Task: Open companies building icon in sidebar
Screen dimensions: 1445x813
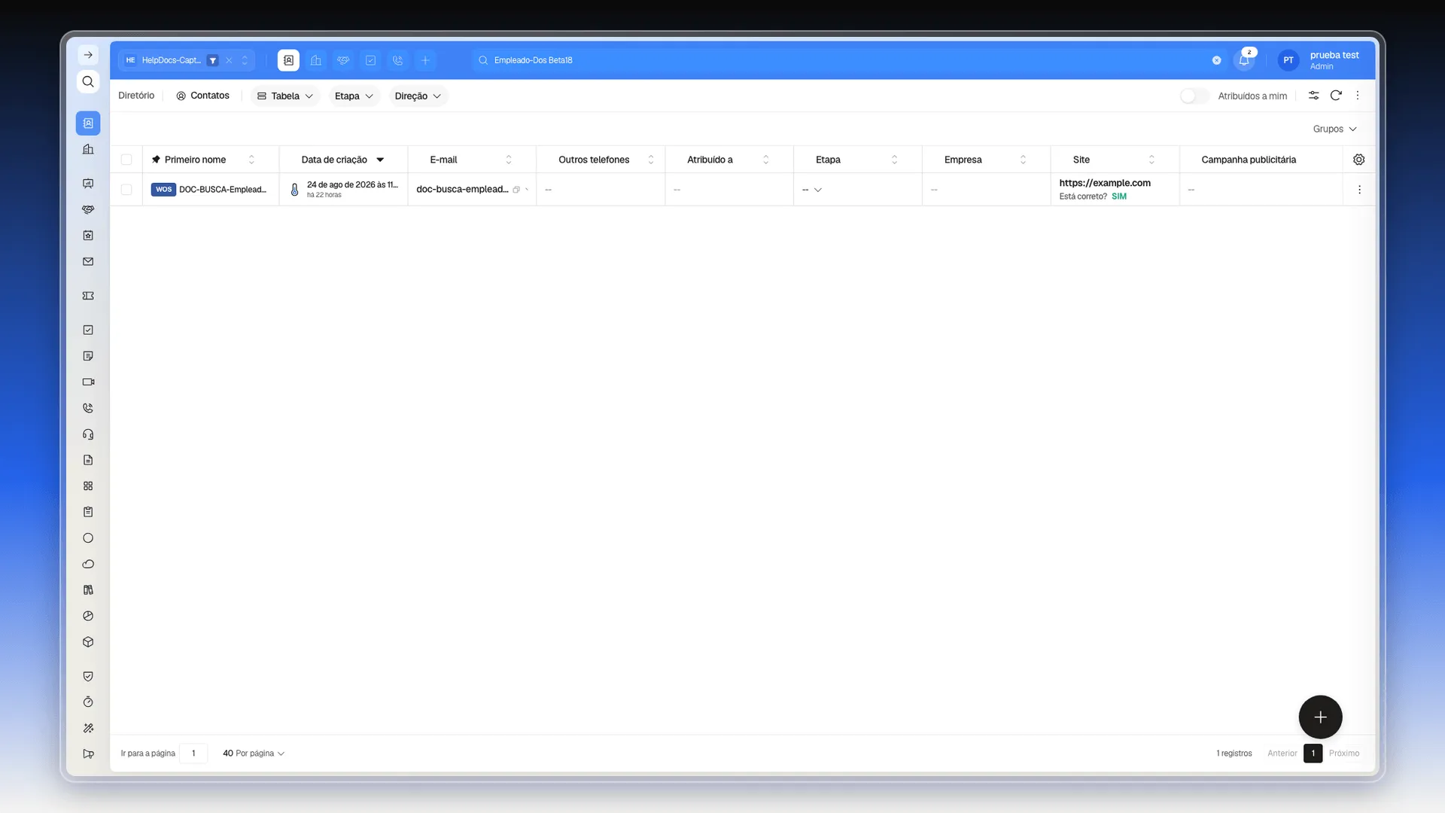Action: [x=88, y=149]
